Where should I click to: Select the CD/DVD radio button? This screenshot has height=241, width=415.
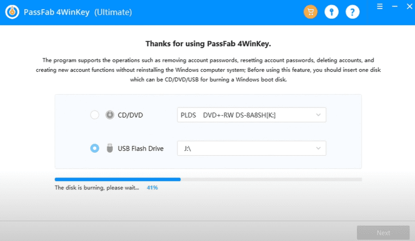[x=95, y=115]
